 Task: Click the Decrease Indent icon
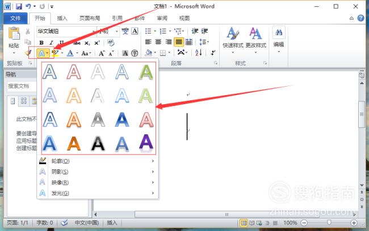pos(195,31)
